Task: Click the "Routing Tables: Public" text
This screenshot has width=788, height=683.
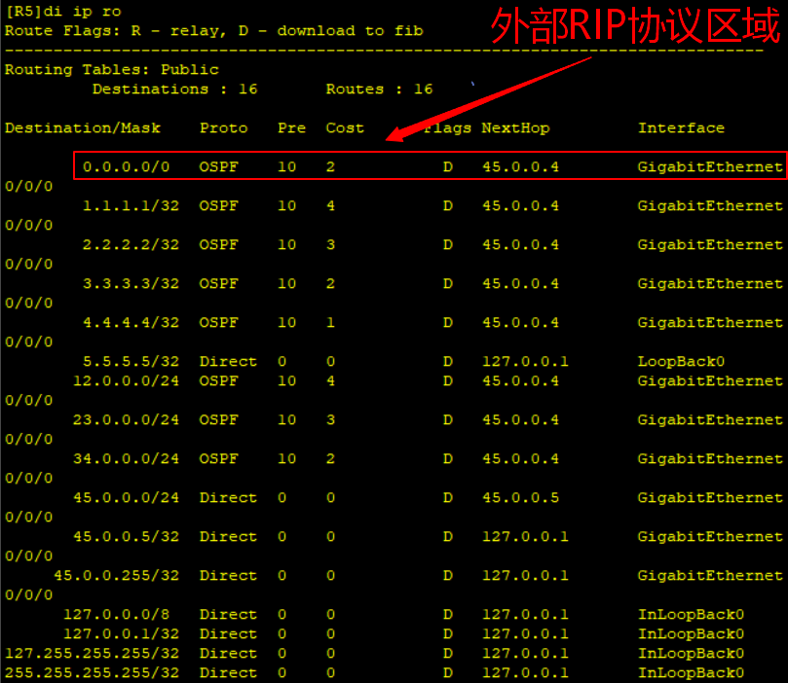Action: pyautogui.click(x=112, y=70)
